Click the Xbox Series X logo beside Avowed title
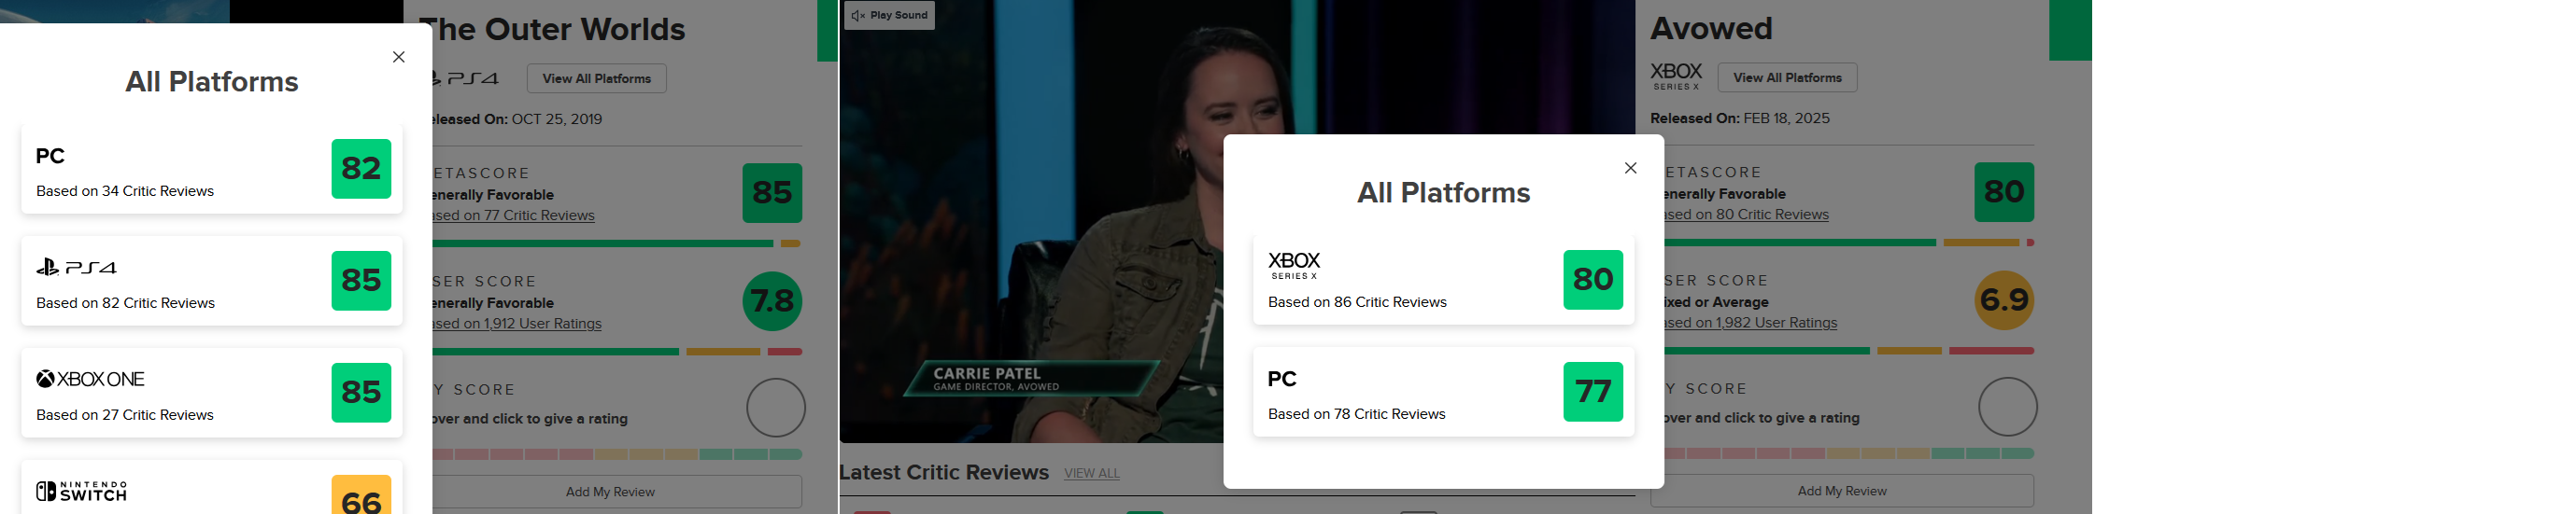Image resolution: width=2576 pixels, height=514 pixels. point(1676,76)
